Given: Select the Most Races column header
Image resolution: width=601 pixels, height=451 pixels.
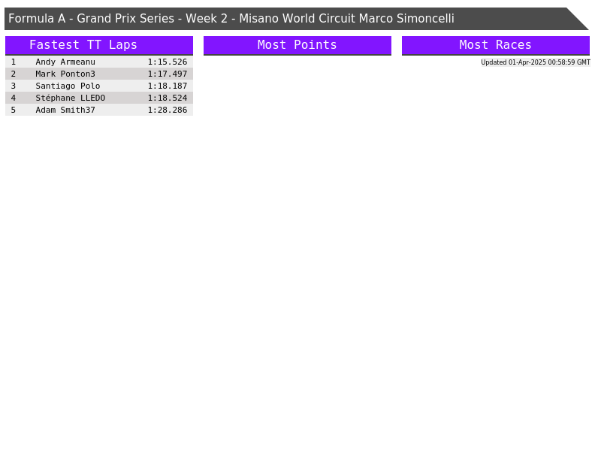Looking at the screenshot, I should pyautogui.click(x=496, y=45).
